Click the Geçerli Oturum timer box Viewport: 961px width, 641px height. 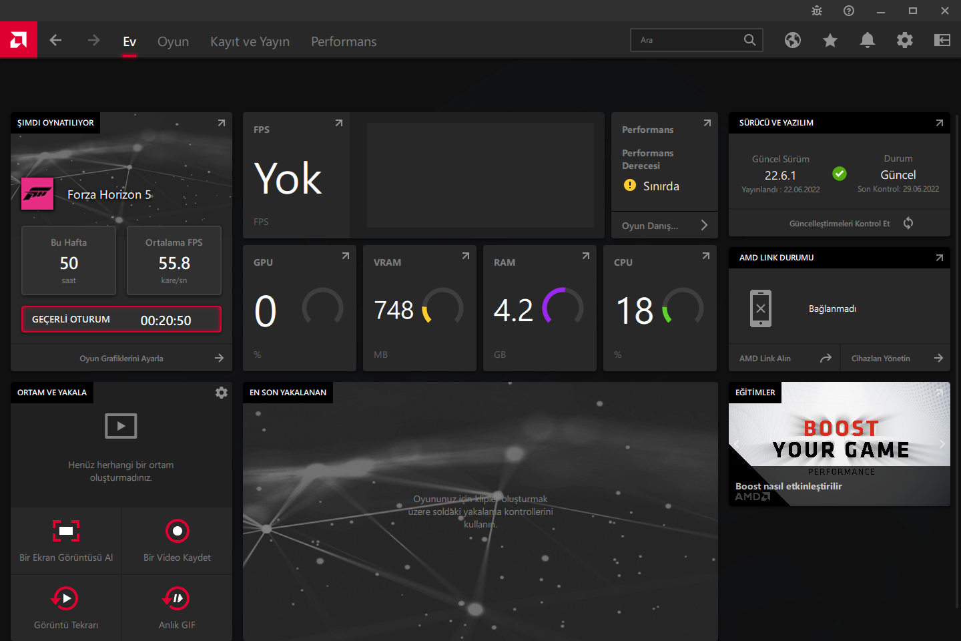pyautogui.click(x=121, y=319)
